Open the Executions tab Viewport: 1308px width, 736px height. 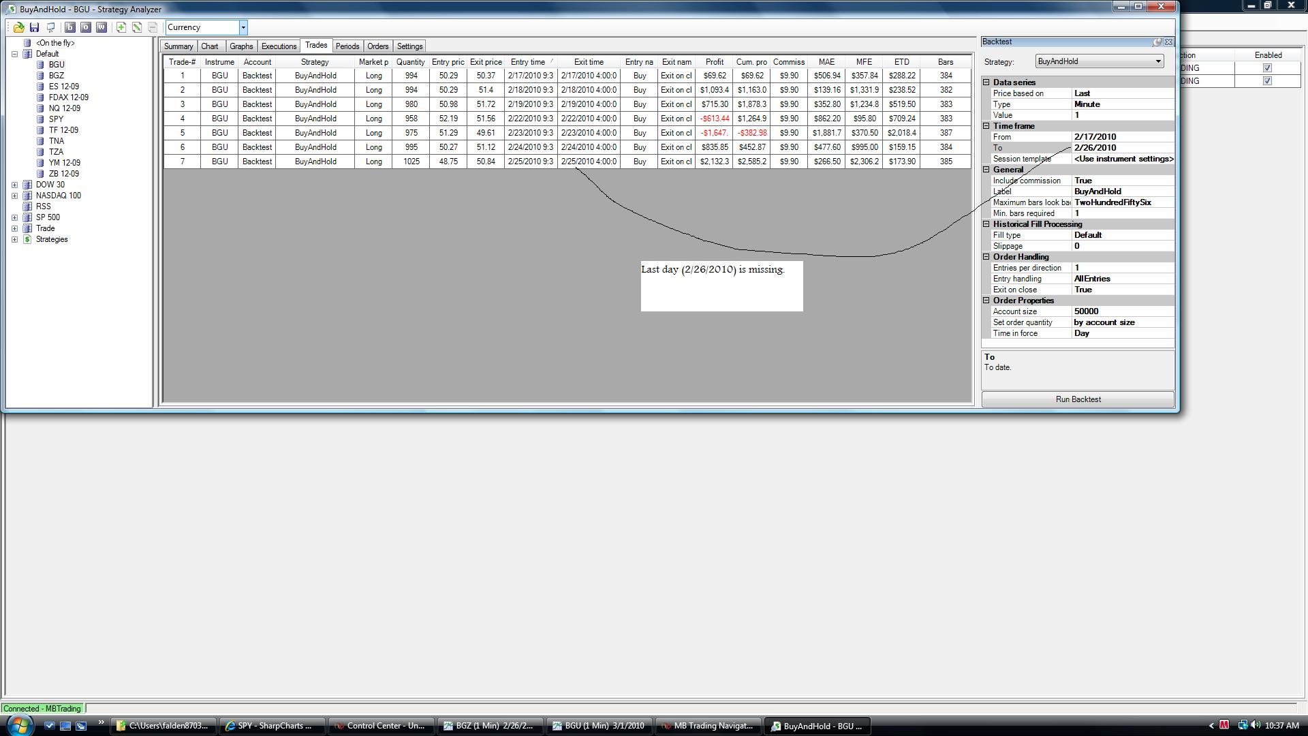pyautogui.click(x=279, y=46)
